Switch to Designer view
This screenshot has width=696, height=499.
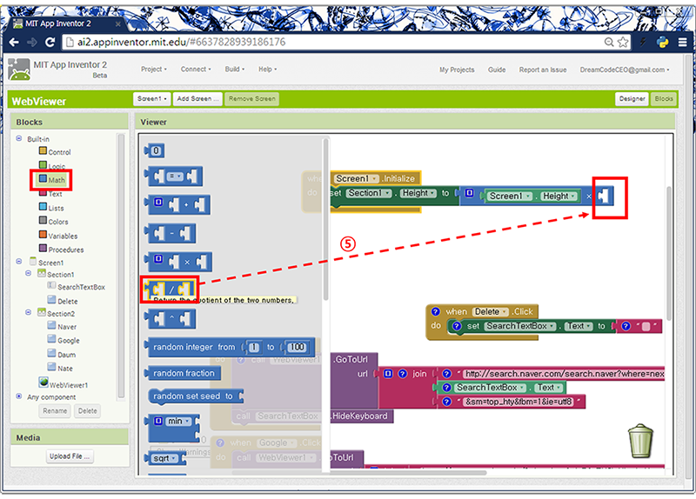[632, 98]
